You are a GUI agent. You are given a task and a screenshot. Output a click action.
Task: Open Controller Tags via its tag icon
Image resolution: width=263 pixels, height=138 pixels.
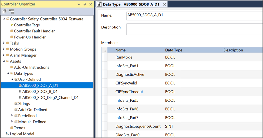click(12, 25)
